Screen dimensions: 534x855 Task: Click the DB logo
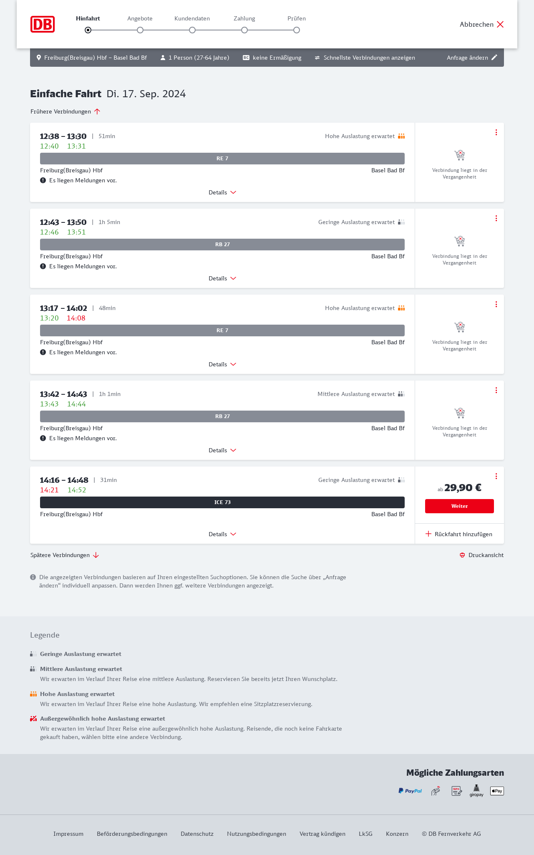[43, 24]
